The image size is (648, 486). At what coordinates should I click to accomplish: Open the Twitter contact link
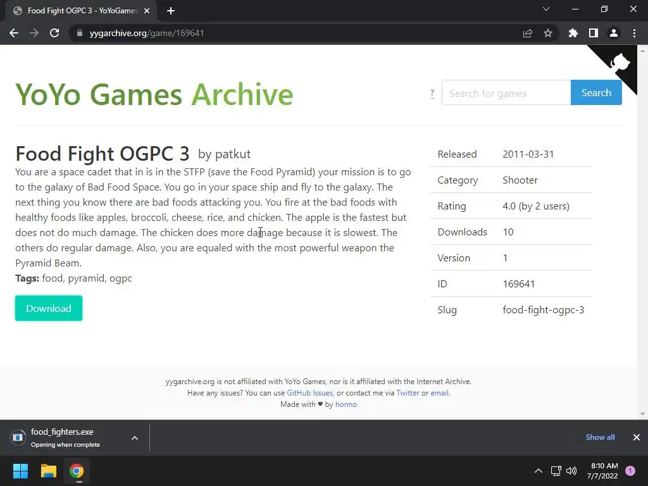[408, 393]
